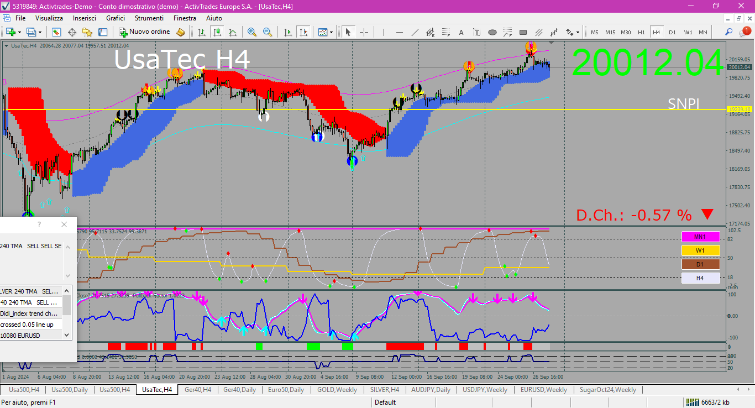Open the templates dropdown arrow
The height and width of the screenshot is (408, 755).
[x=332, y=32]
